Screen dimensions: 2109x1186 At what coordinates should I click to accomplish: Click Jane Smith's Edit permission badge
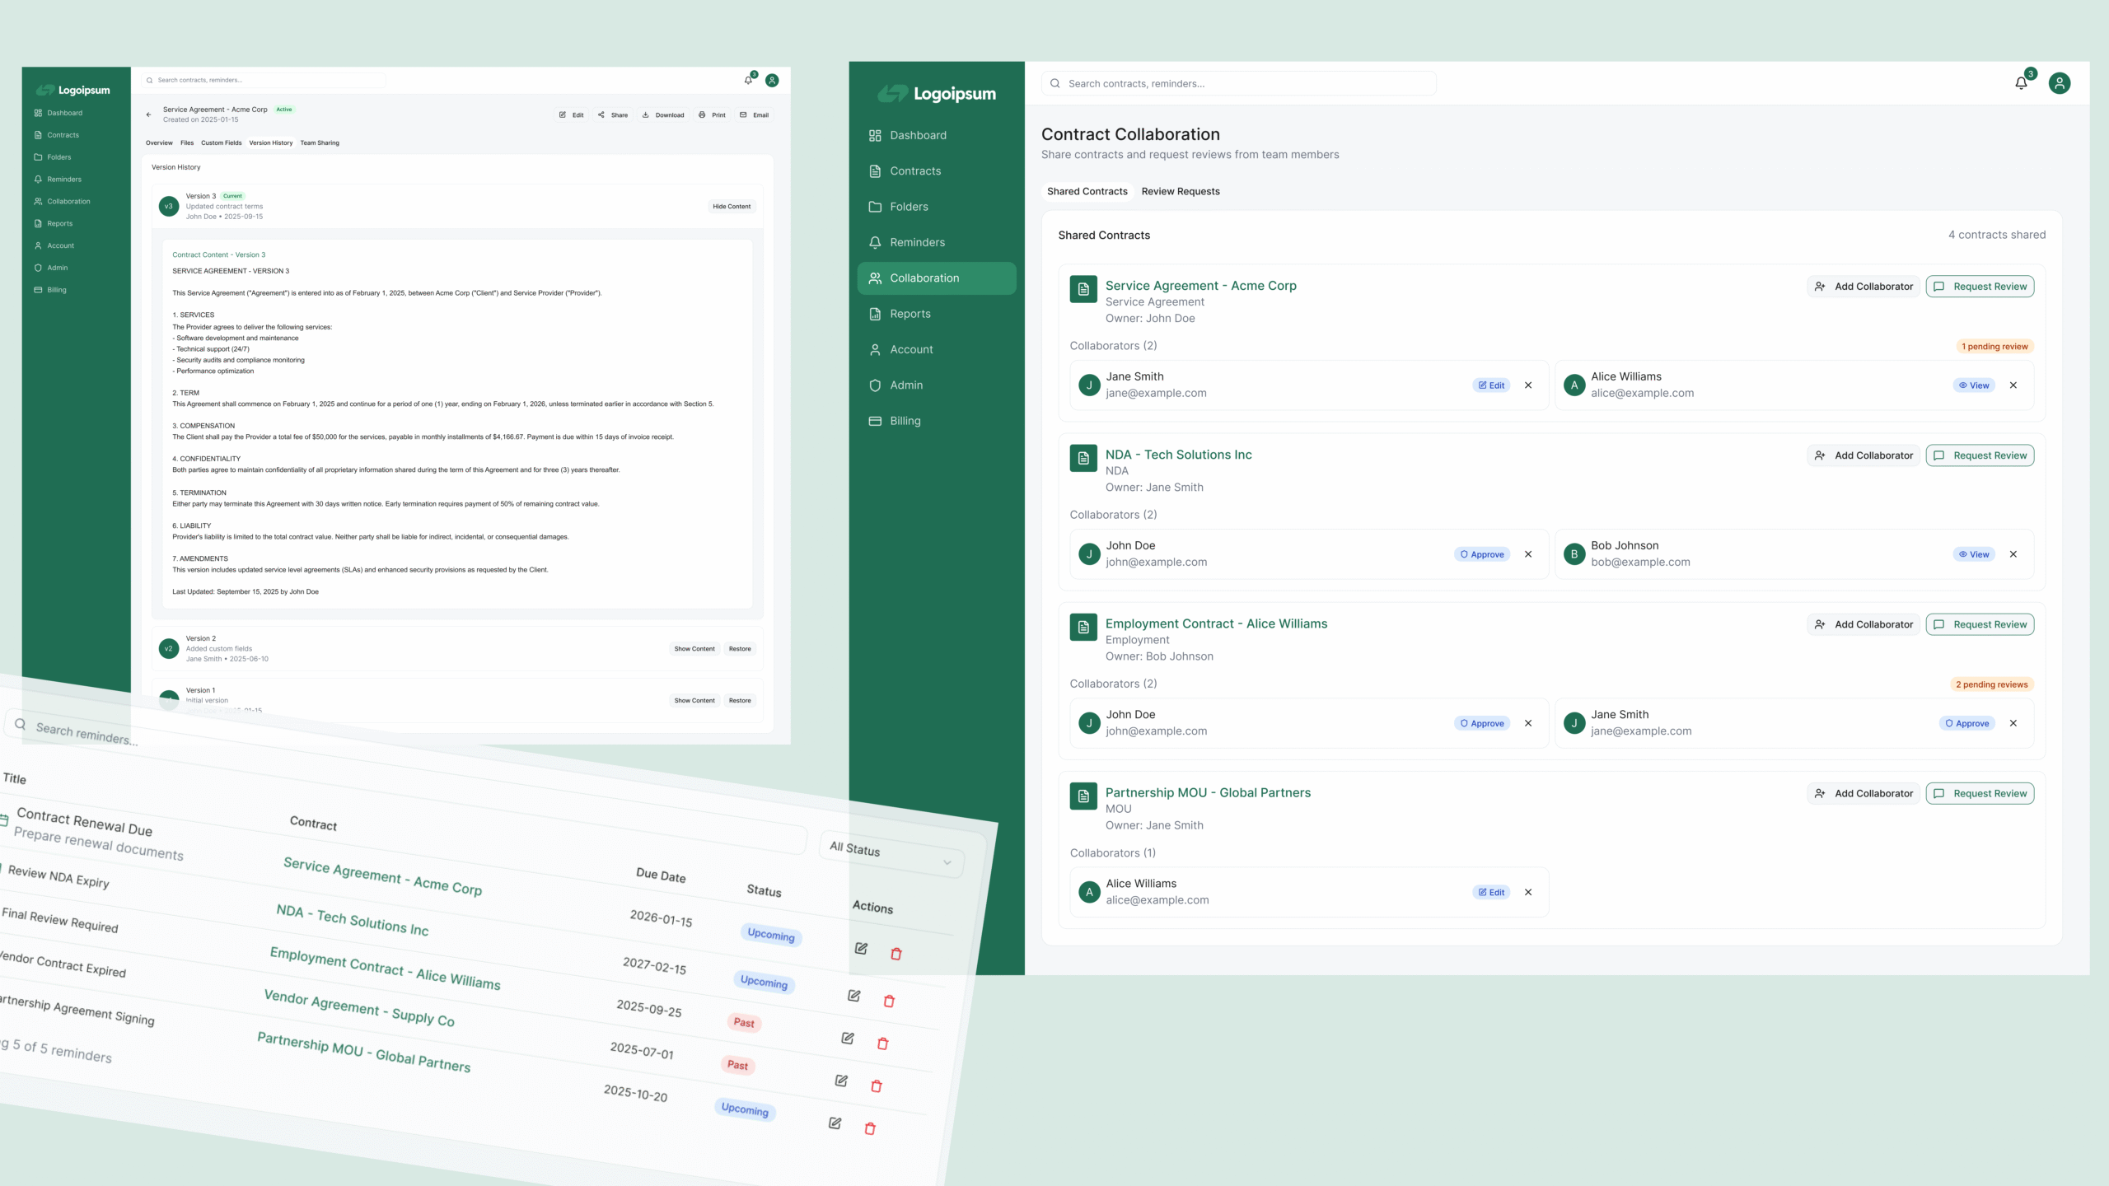pyautogui.click(x=1491, y=385)
